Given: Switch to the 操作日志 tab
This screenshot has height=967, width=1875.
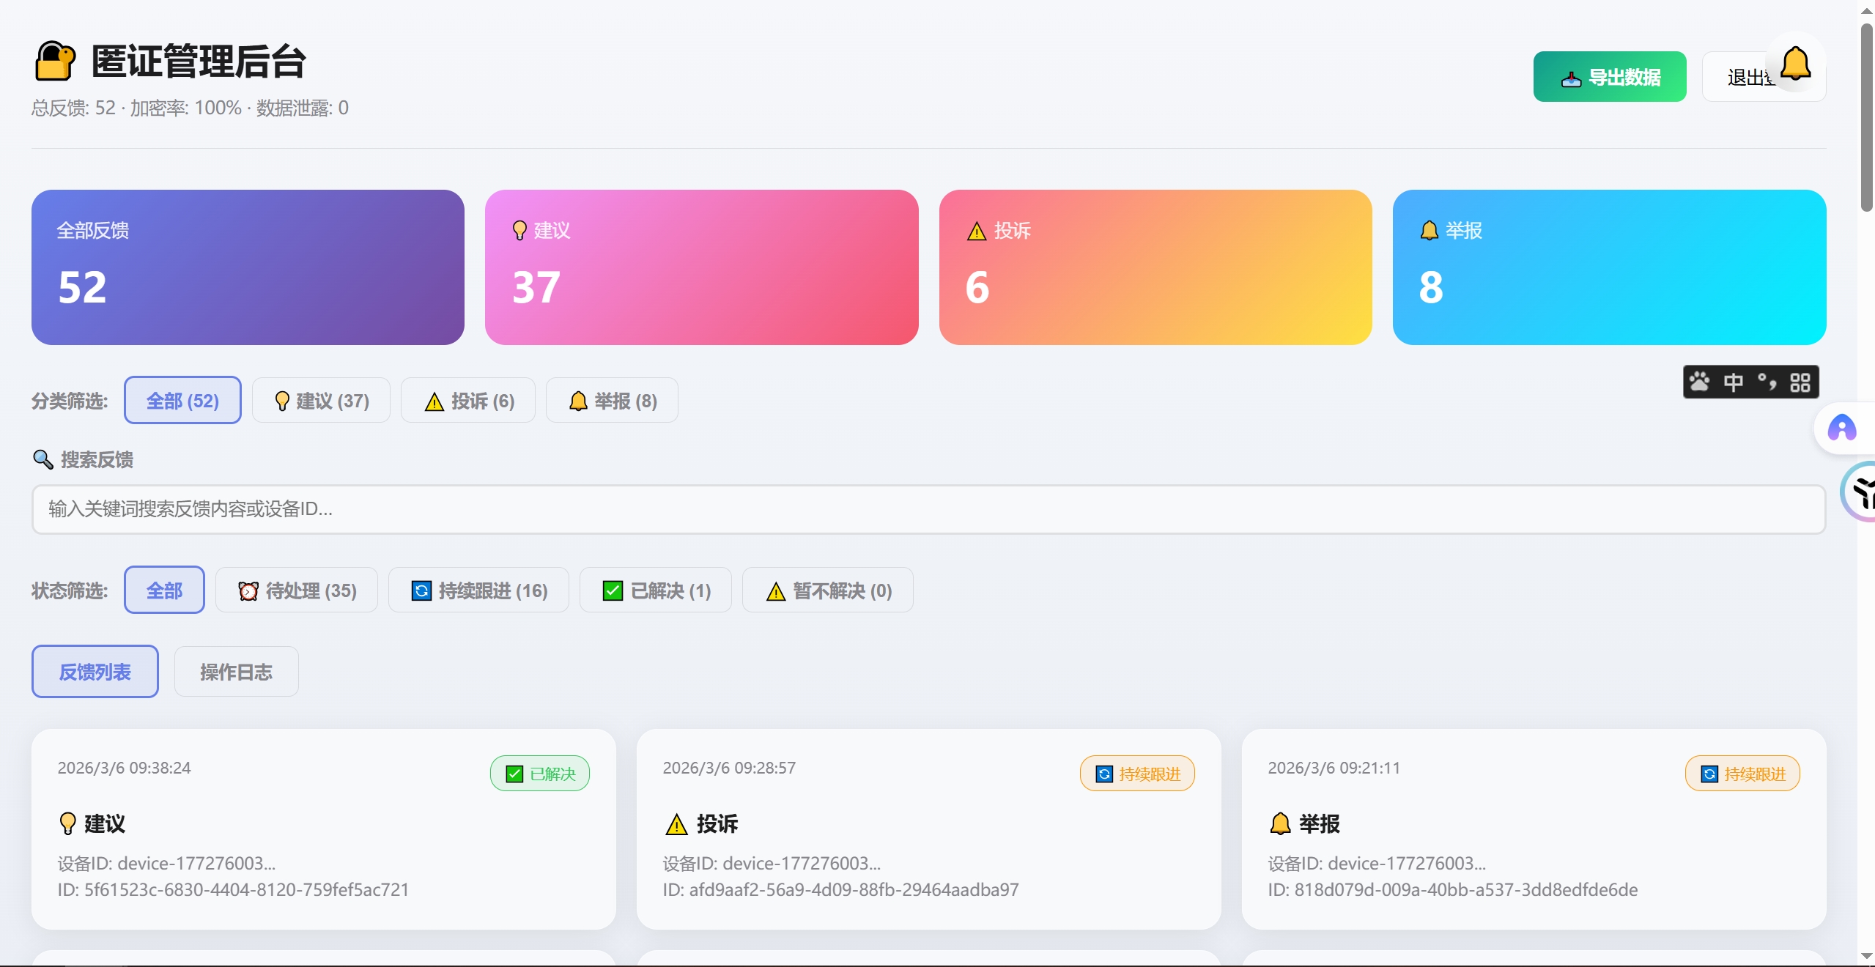Looking at the screenshot, I should [x=236, y=671].
